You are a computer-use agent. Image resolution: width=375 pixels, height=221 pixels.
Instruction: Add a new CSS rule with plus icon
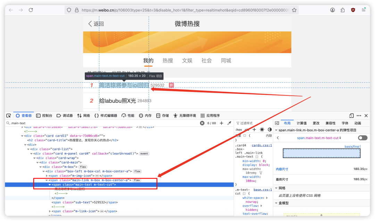pos(254,129)
